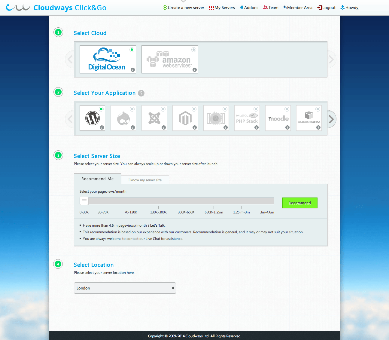Open the info badge on DigitalOcean

(x=132, y=70)
